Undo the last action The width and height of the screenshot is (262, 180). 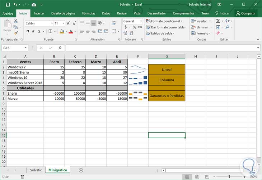click(x=15, y=5)
